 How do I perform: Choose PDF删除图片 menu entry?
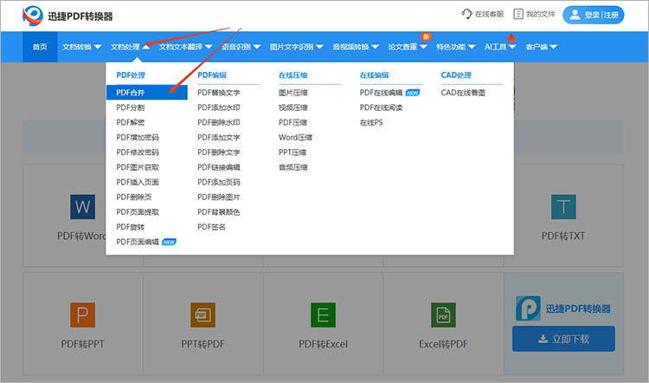pyautogui.click(x=219, y=198)
